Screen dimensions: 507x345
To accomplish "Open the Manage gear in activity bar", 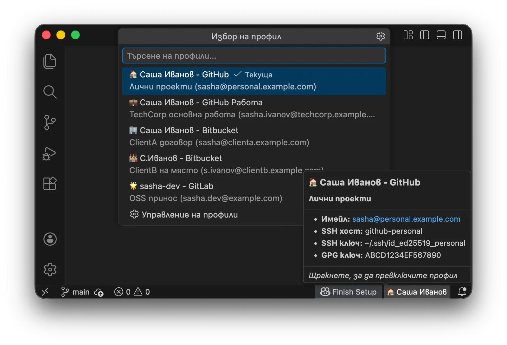I will [x=50, y=270].
